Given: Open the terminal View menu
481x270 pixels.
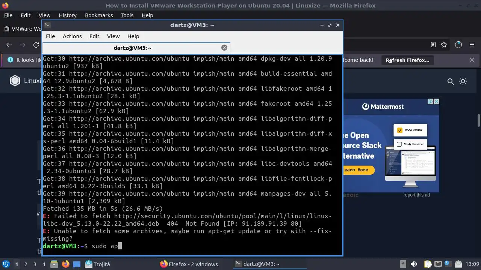Looking at the screenshot, I should coord(113,36).
